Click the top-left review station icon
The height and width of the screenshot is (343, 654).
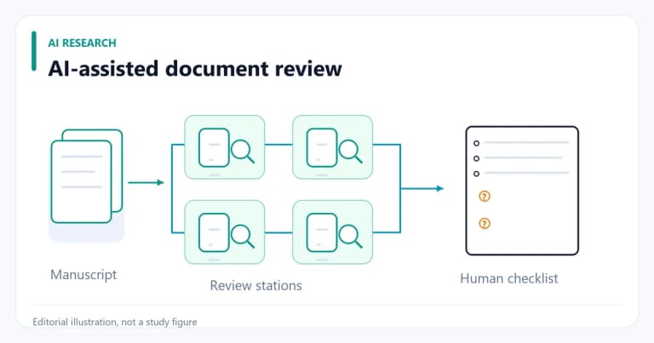tap(225, 147)
